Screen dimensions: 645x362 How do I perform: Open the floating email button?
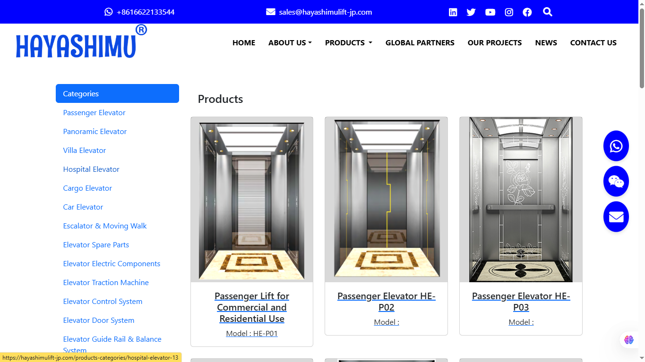(616, 217)
